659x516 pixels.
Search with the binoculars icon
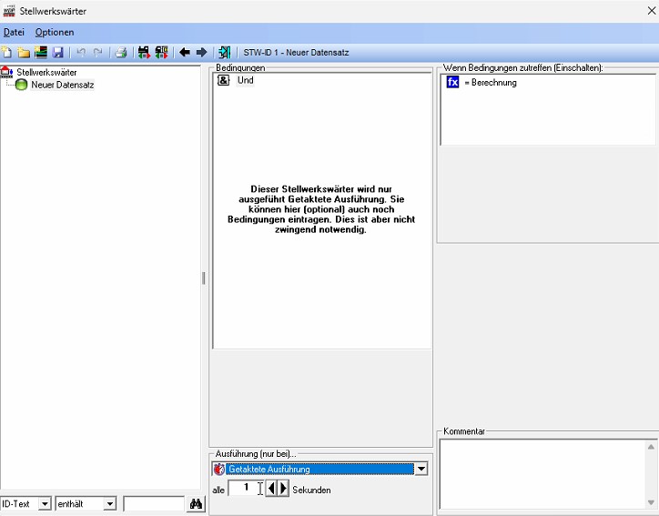pos(196,504)
